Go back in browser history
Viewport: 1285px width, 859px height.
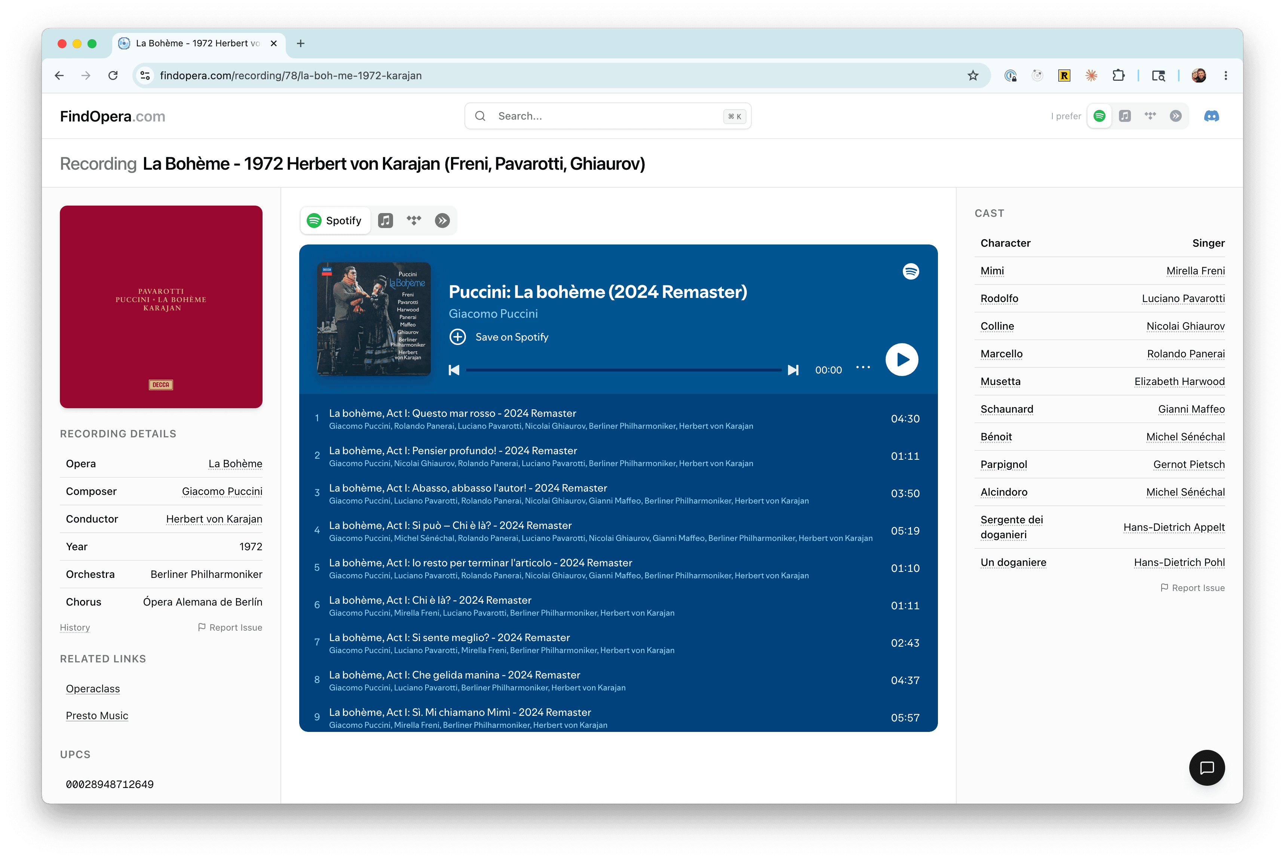(59, 76)
